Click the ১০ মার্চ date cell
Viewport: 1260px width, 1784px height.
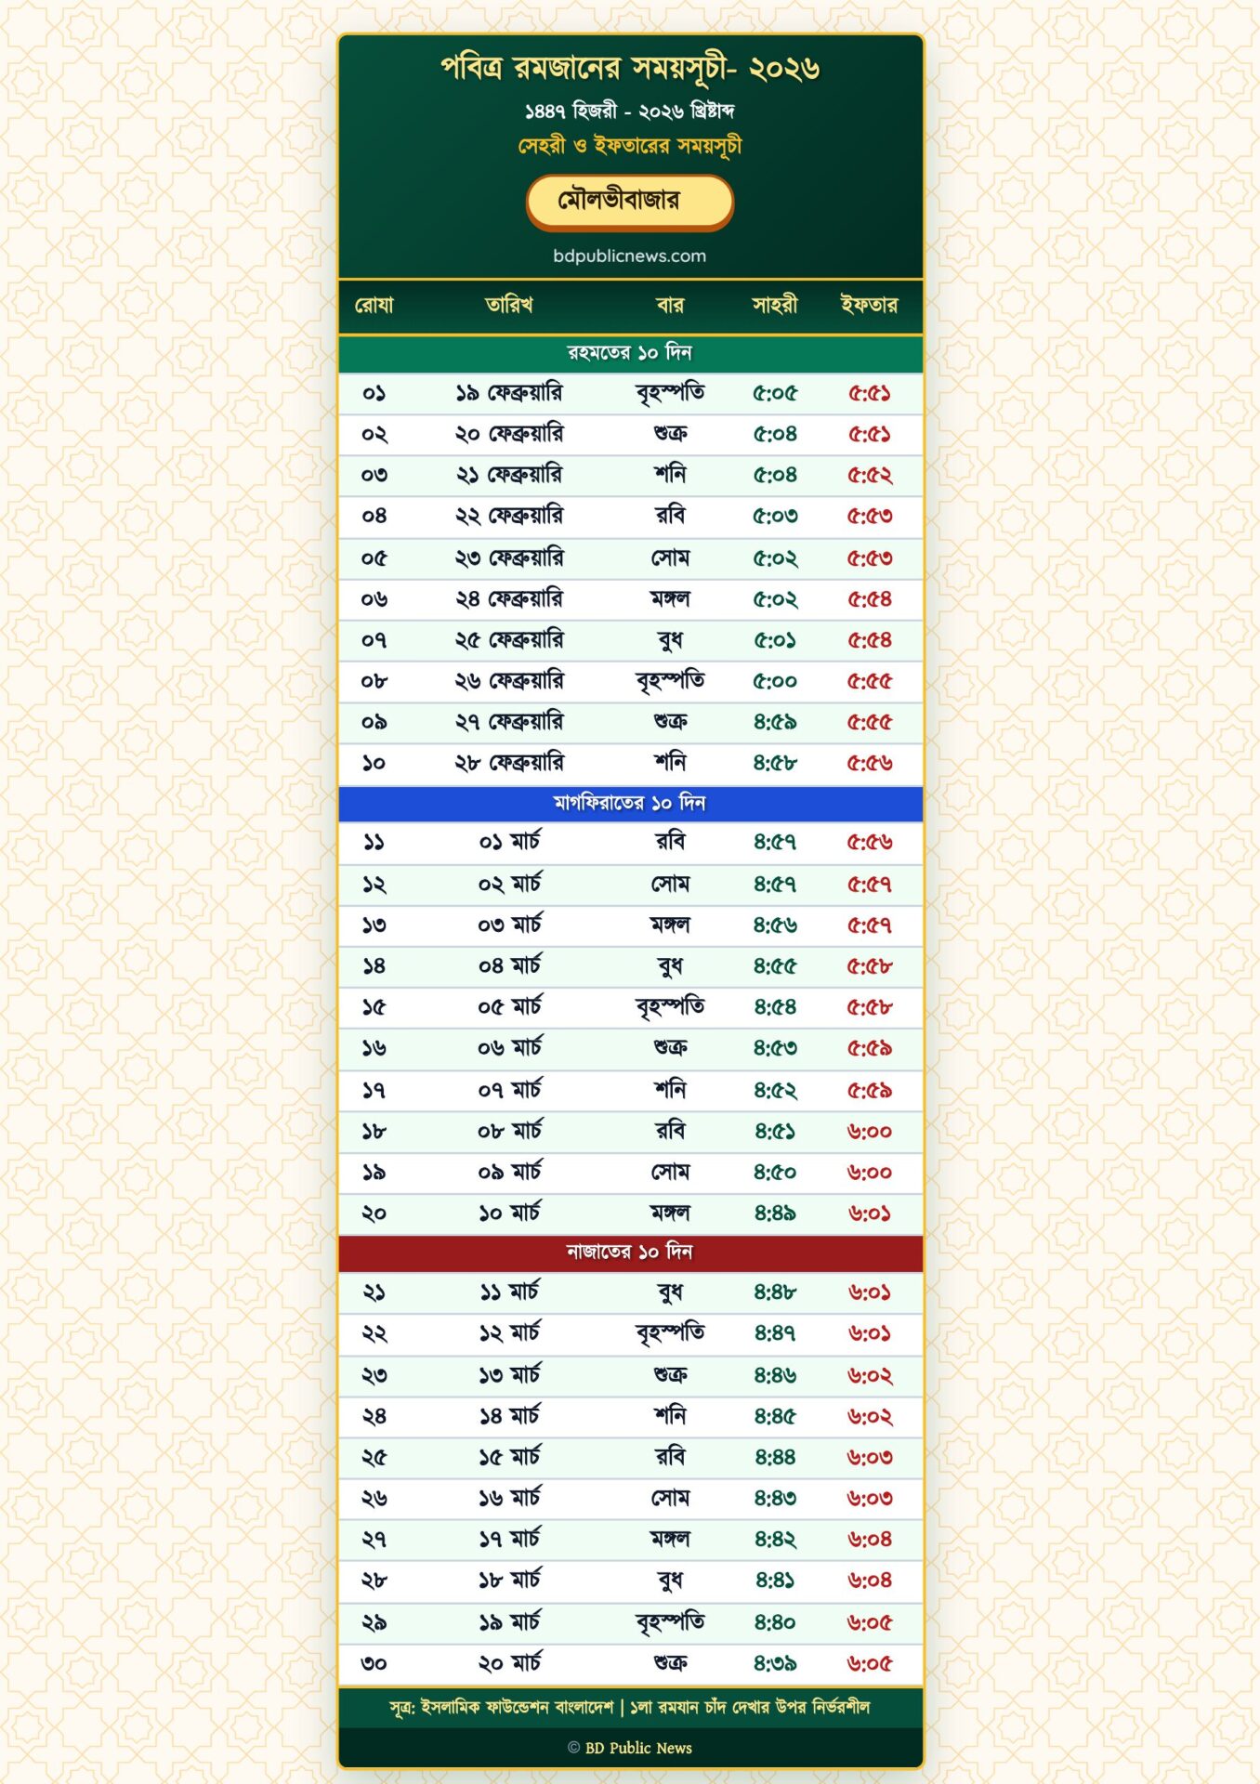coord(508,1213)
